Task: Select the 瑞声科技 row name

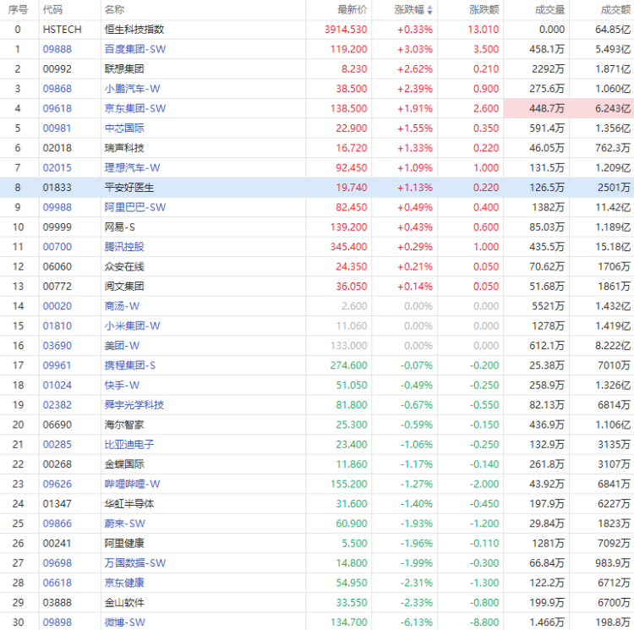Action: [124, 148]
